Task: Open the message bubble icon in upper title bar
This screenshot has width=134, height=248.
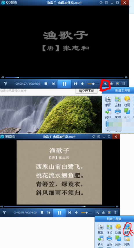Action: [101, 3]
